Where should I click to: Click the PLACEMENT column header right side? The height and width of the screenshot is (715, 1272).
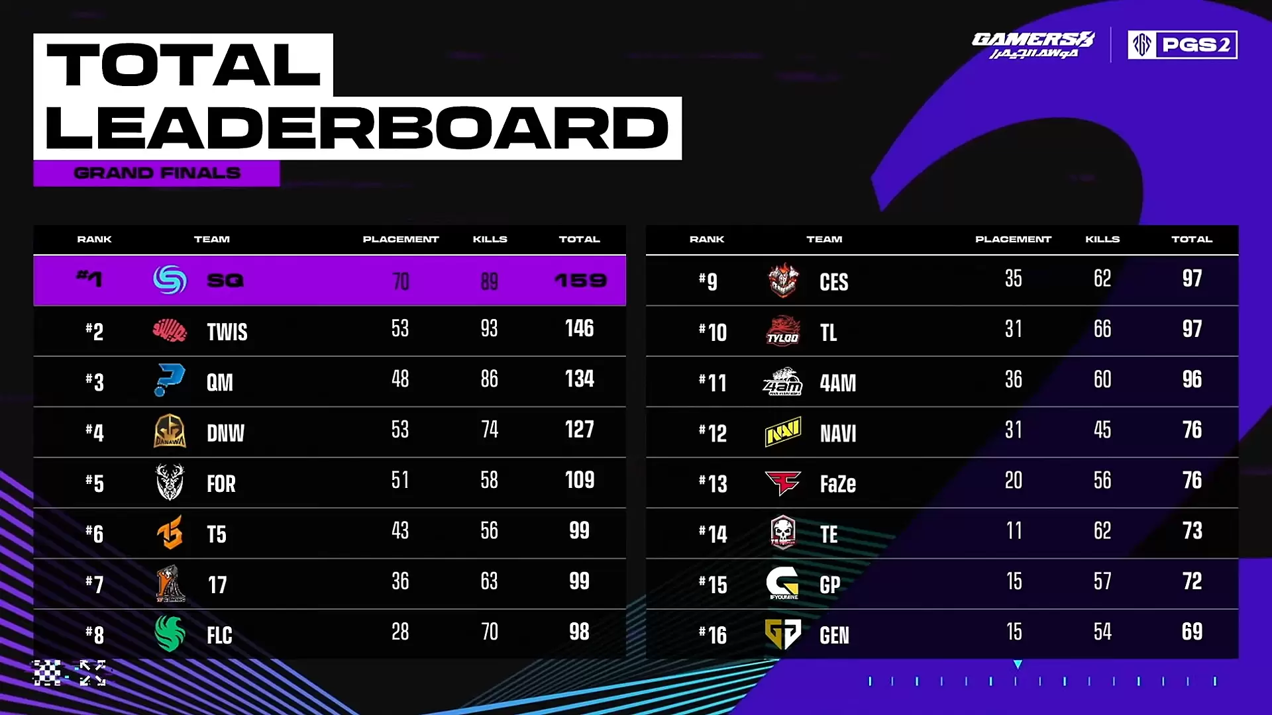tap(1014, 238)
